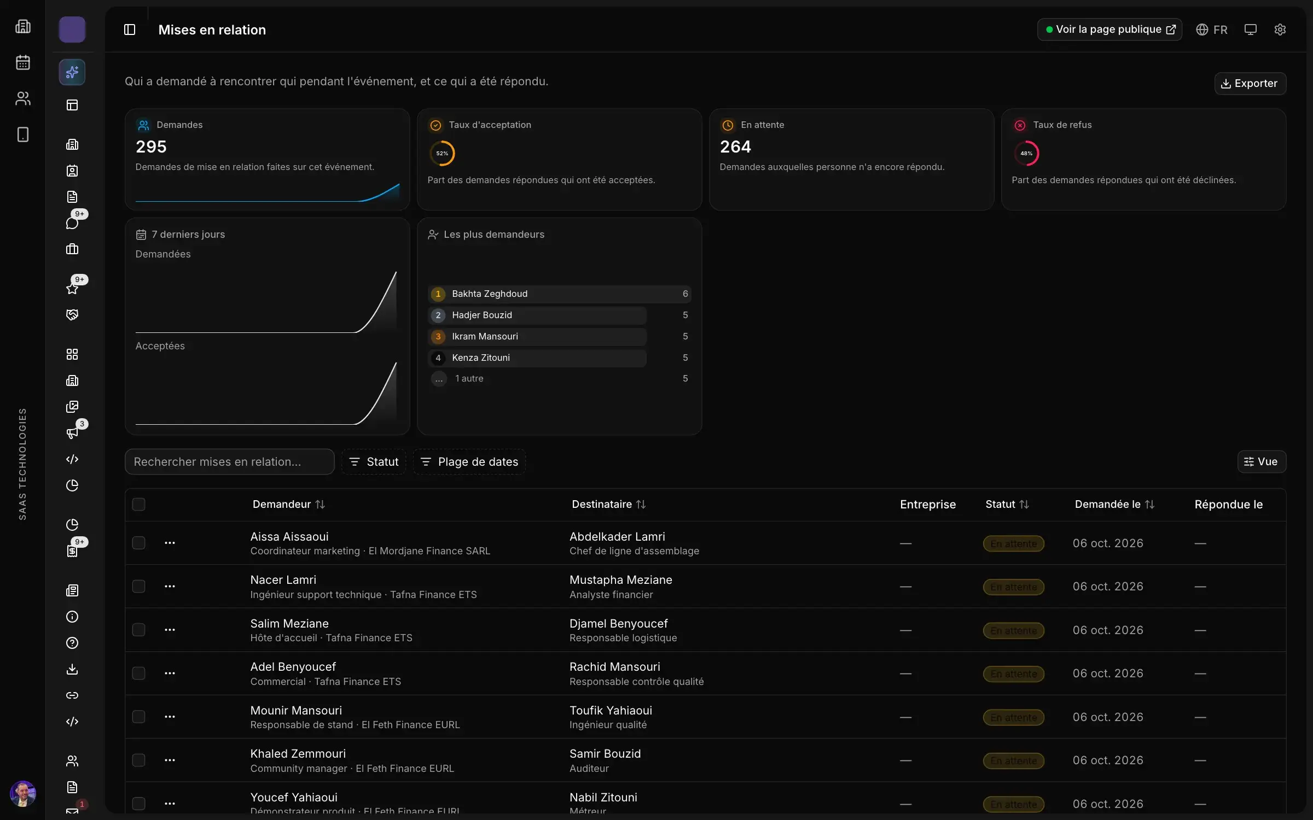
Task: Open the megaphone icon with badge 3
Action: (72, 433)
